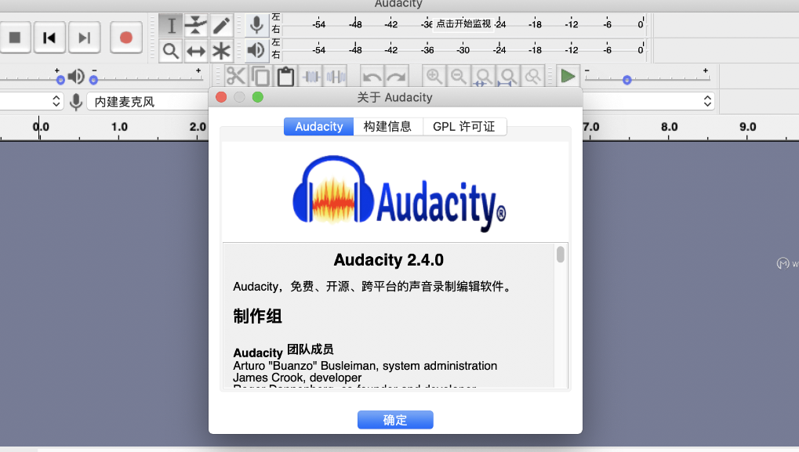Click the playback meter speaker icon
The image size is (799, 452).
coord(257,50)
